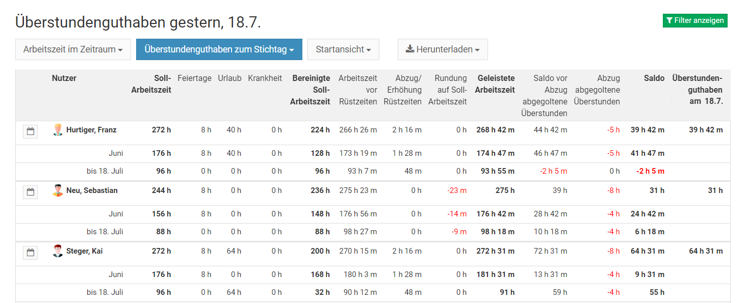Open Überstundenguthaben zum Stichtag dropdown

click(219, 49)
